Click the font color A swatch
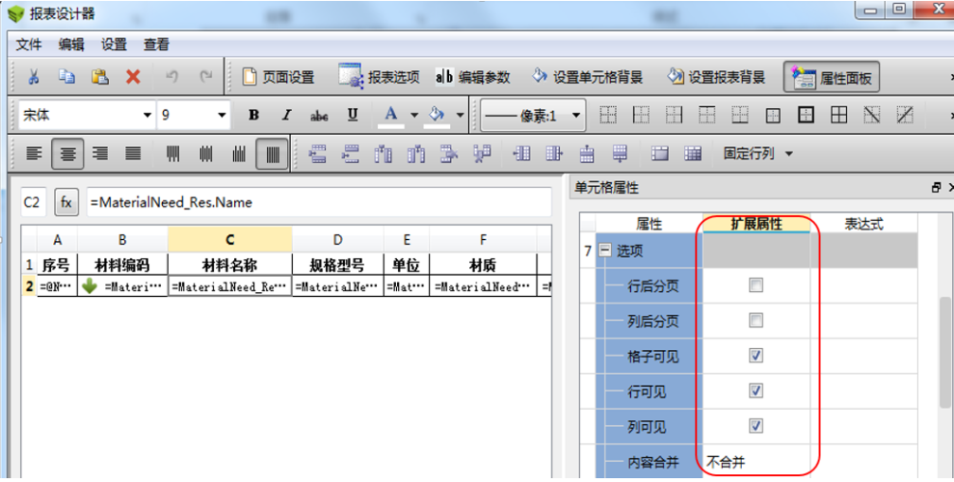Screen dimensions: 954x482 [391, 115]
